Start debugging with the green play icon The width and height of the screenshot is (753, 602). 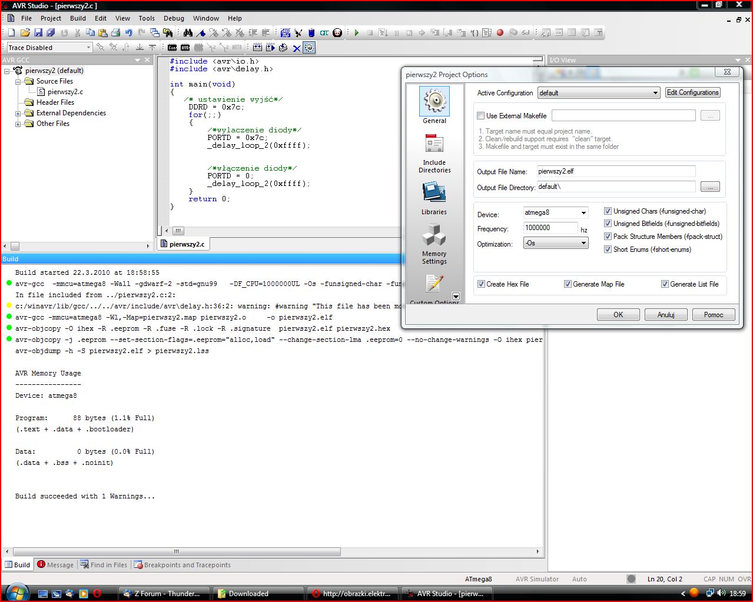357,33
